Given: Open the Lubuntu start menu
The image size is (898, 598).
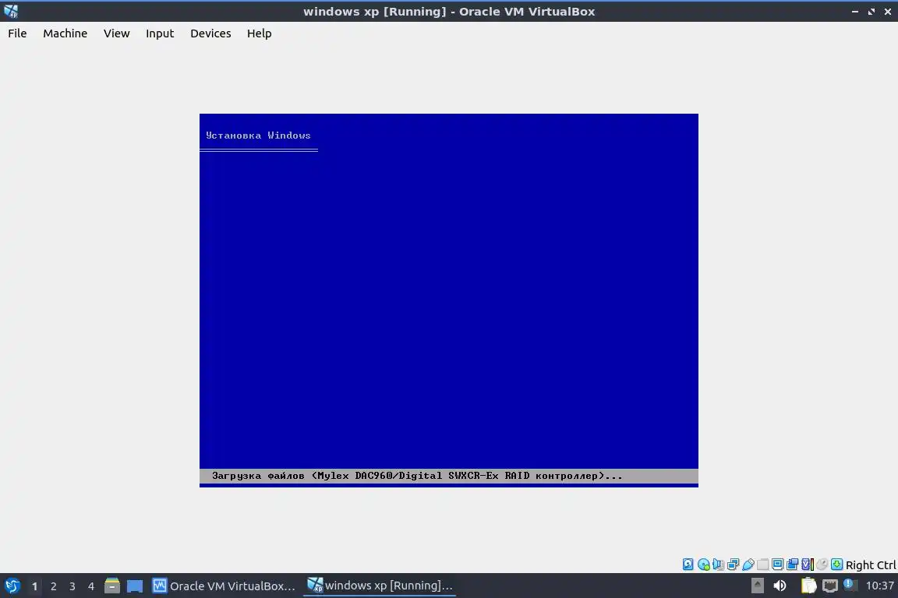Looking at the screenshot, I should coord(12,586).
